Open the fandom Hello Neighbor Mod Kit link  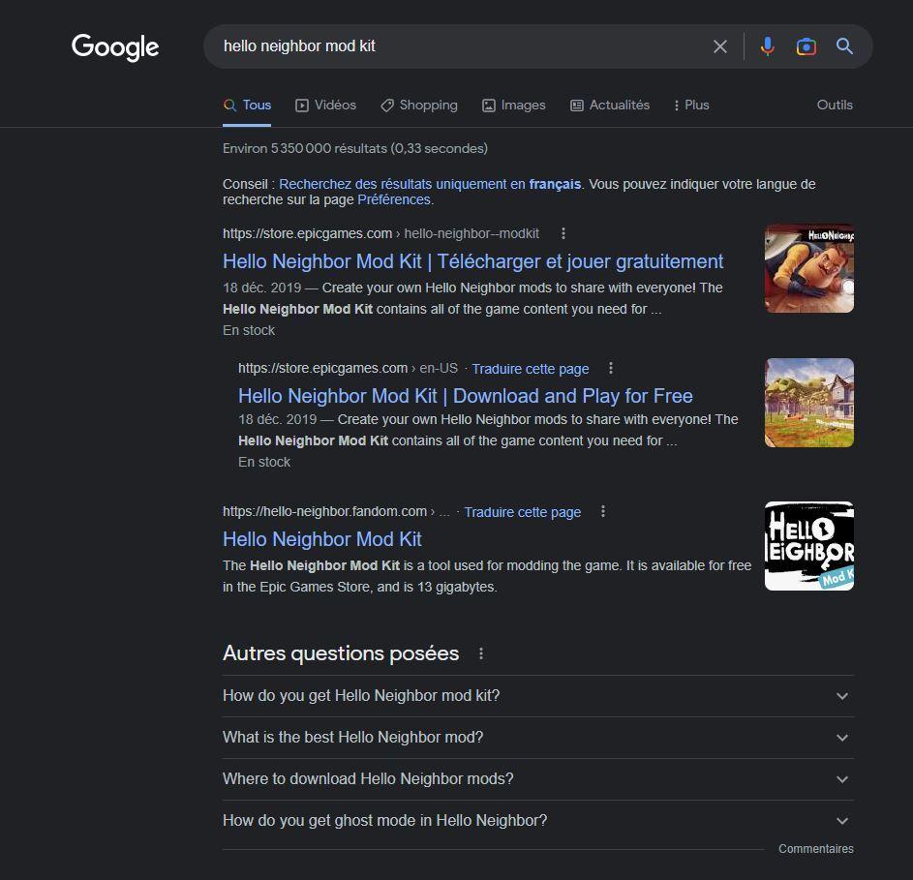(322, 539)
